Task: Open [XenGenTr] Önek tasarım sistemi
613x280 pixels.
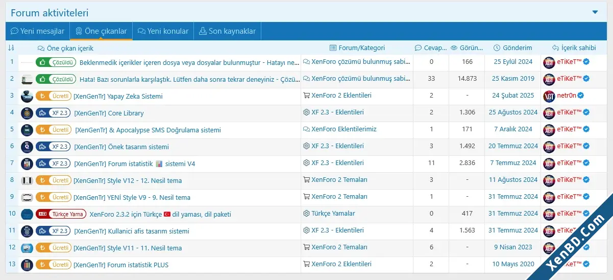Action: coord(121,147)
